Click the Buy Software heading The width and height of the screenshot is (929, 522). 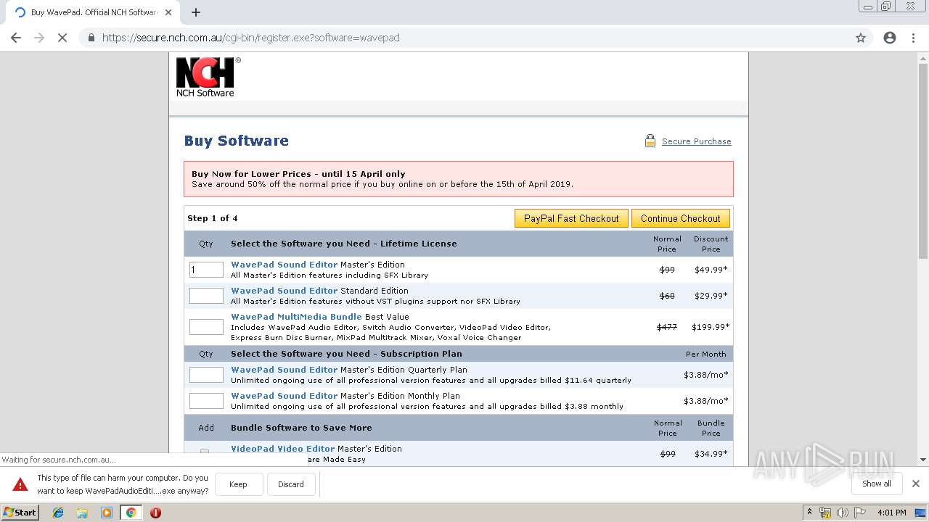[236, 141]
